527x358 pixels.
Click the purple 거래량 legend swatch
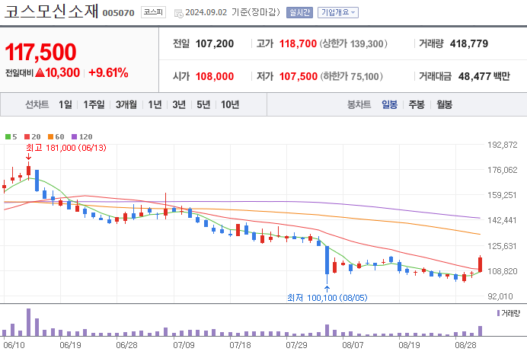[x=498, y=313]
